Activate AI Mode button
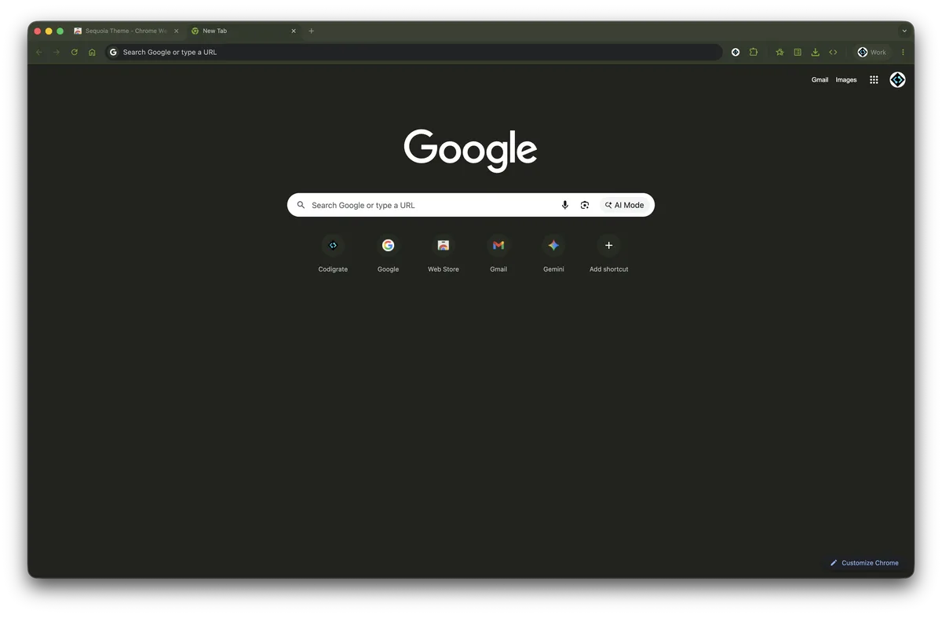The width and height of the screenshot is (942, 618). tap(624, 205)
